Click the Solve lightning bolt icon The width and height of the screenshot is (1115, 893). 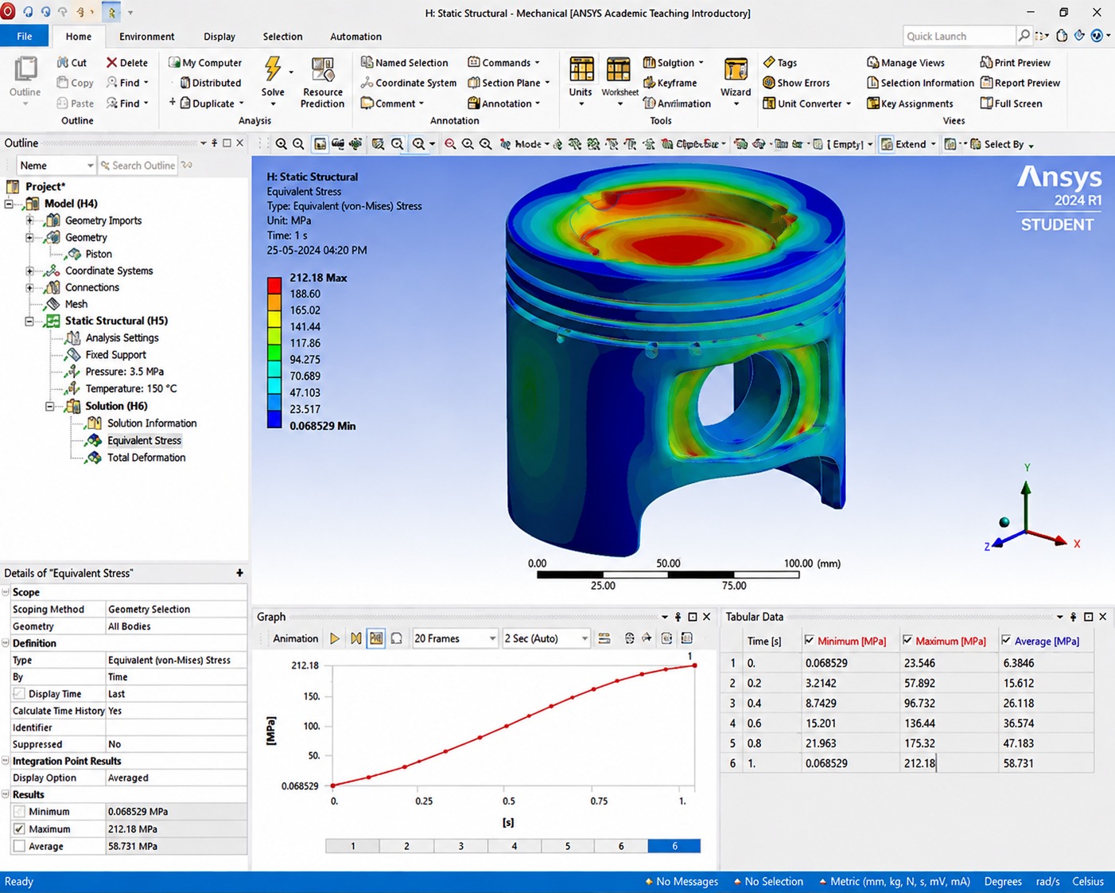tap(273, 69)
